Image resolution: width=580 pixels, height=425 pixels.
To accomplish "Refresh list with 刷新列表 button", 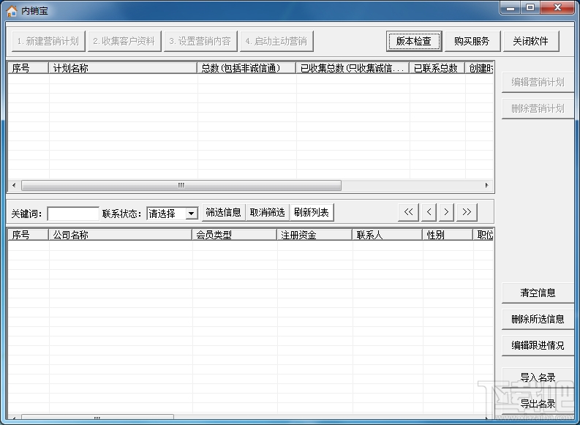I will click(312, 212).
